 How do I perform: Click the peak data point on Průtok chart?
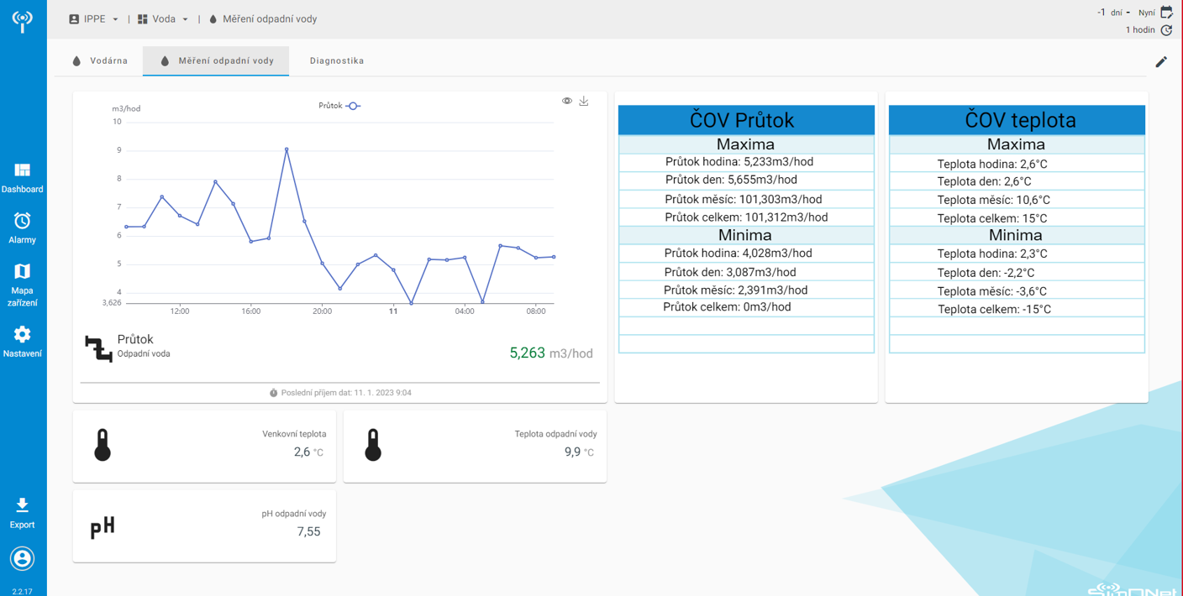tap(287, 149)
